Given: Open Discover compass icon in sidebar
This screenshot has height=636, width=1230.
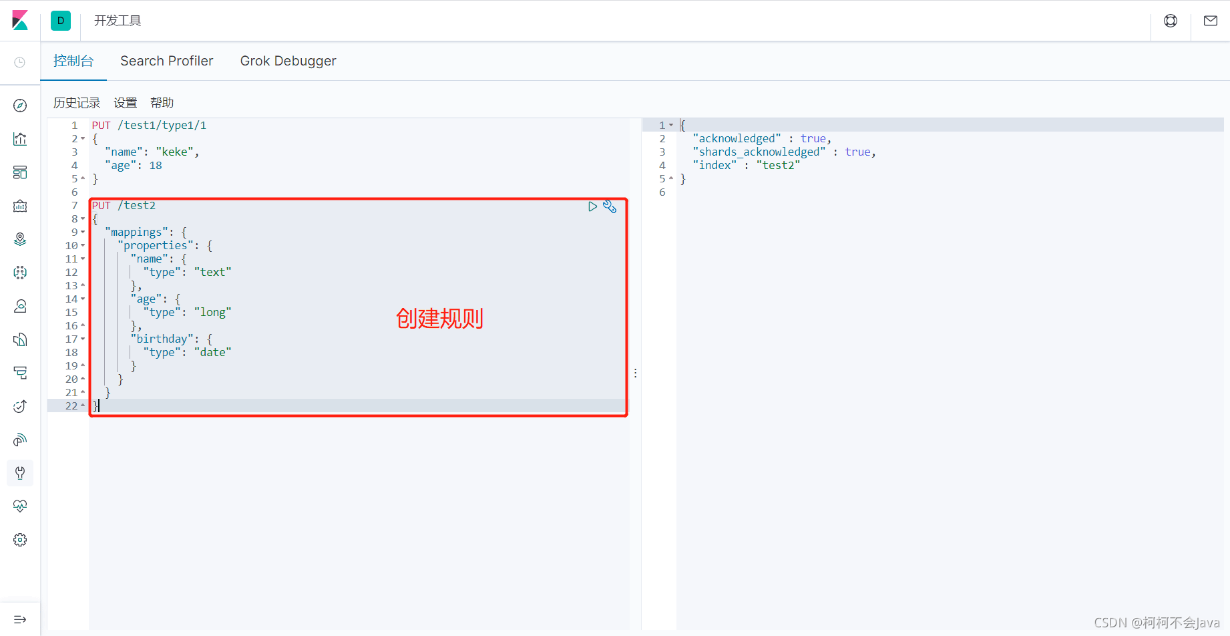Looking at the screenshot, I should coord(20,106).
